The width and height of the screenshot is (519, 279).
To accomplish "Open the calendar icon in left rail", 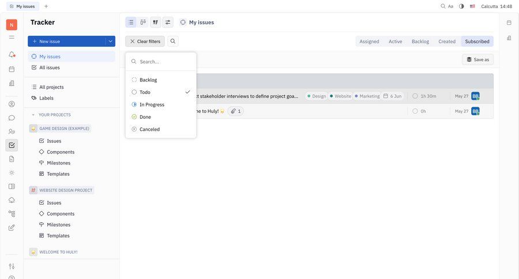I will (x=12, y=69).
